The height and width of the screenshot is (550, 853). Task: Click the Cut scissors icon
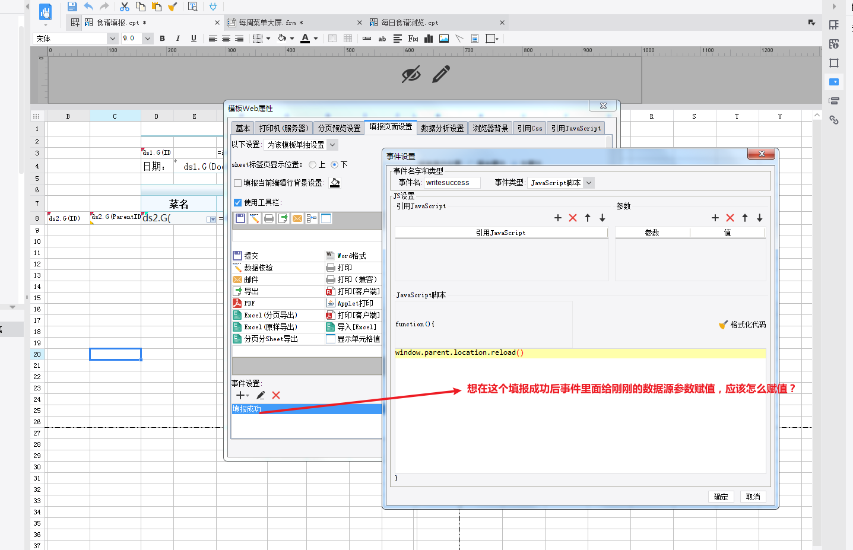click(124, 7)
